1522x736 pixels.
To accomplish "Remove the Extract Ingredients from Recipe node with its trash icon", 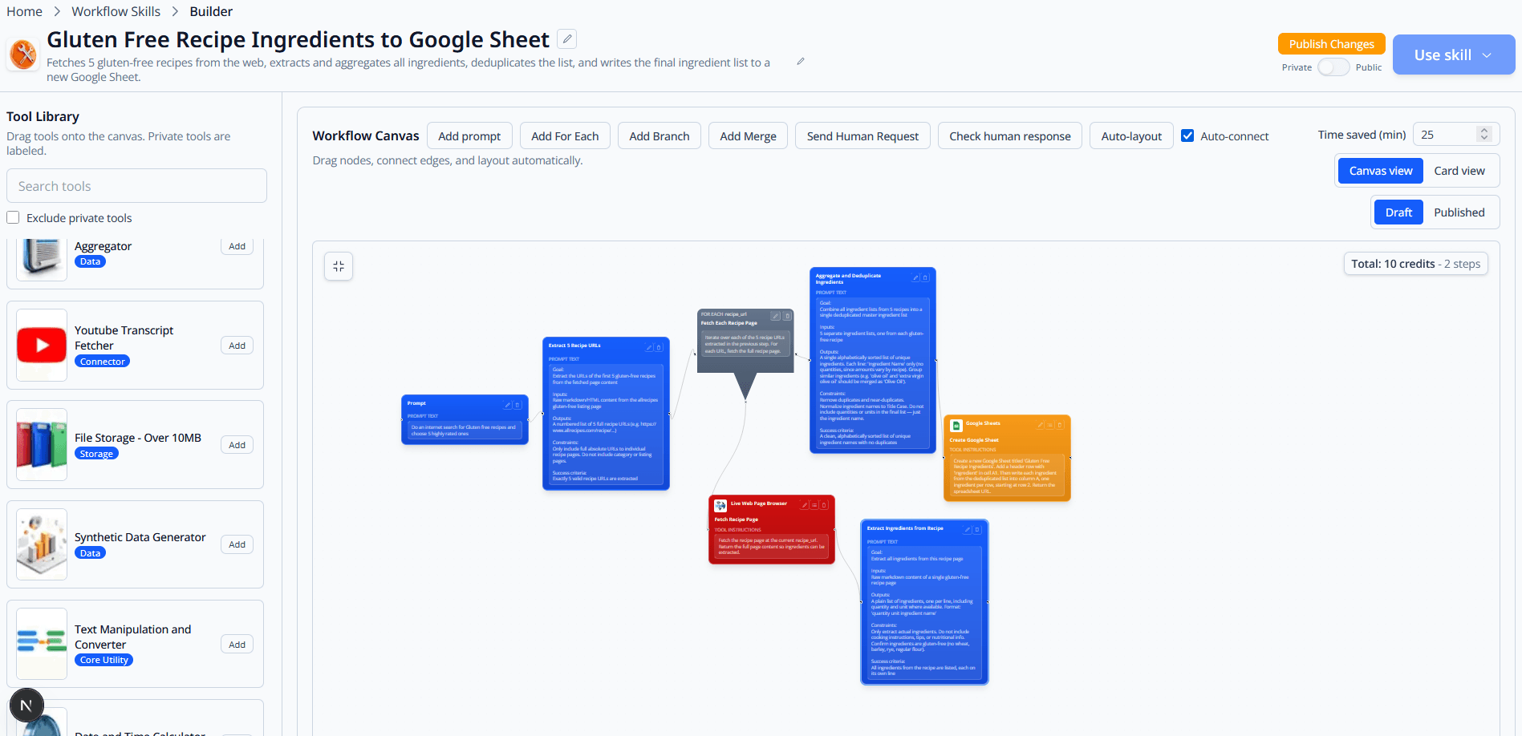I will tap(977, 530).
